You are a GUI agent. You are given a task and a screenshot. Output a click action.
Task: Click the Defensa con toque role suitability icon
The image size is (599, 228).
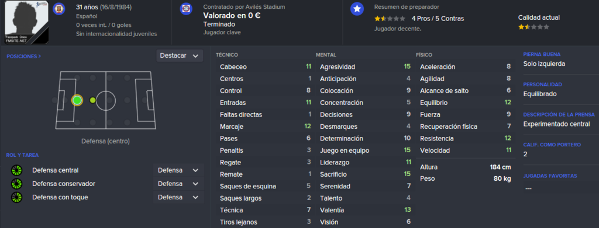[17, 198]
